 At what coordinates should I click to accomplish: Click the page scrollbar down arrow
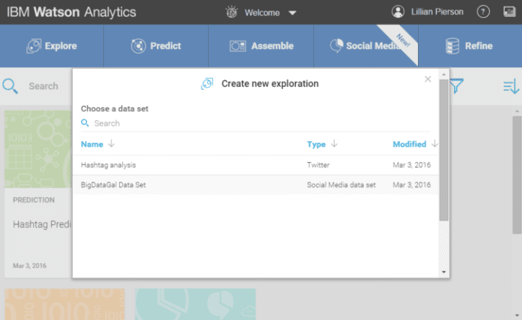point(517,315)
